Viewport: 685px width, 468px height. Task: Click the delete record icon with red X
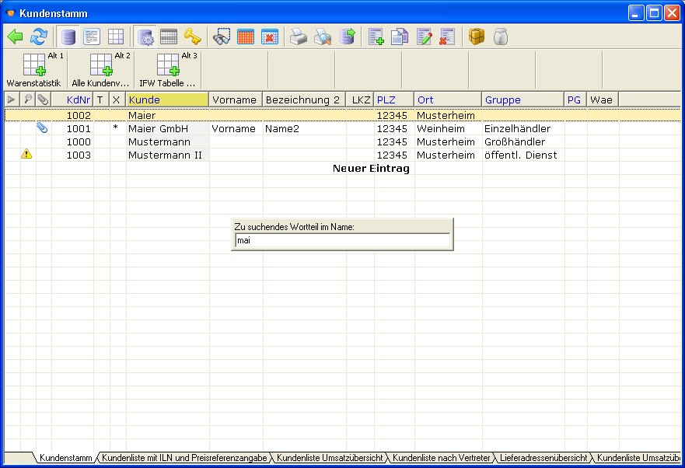(x=447, y=37)
